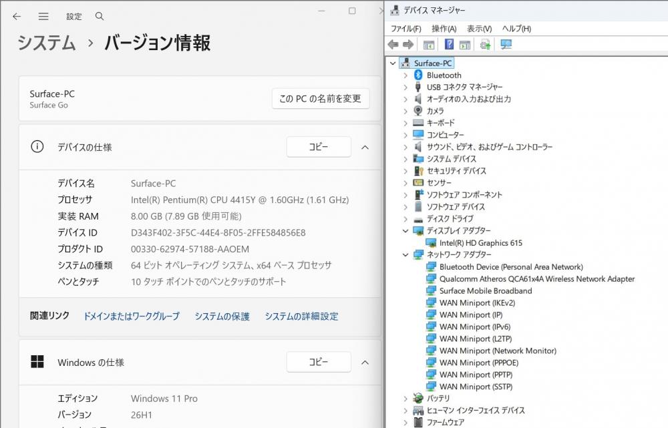Click the USB コネクタ マネージャー icon
Image resolution: width=668 pixels, height=428 pixels.
tap(418, 87)
